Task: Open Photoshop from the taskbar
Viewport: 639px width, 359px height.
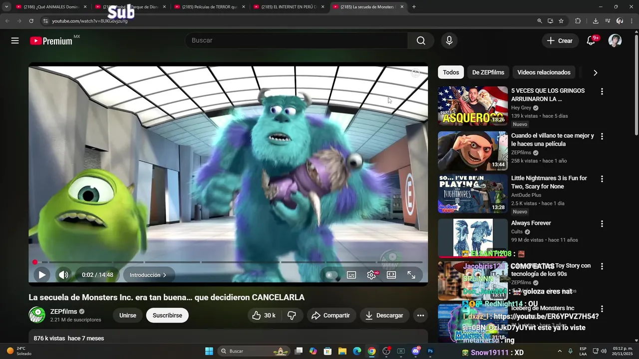Action: pos(430,351)
